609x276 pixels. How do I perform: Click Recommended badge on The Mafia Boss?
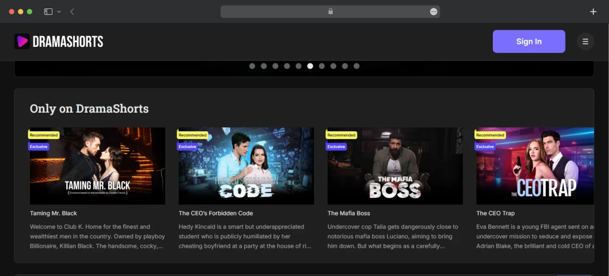341,135
